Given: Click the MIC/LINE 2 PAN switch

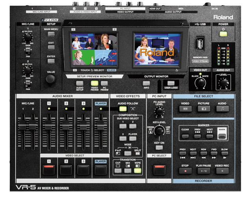Looking at the screenshot, I should (x=28, y=86).
